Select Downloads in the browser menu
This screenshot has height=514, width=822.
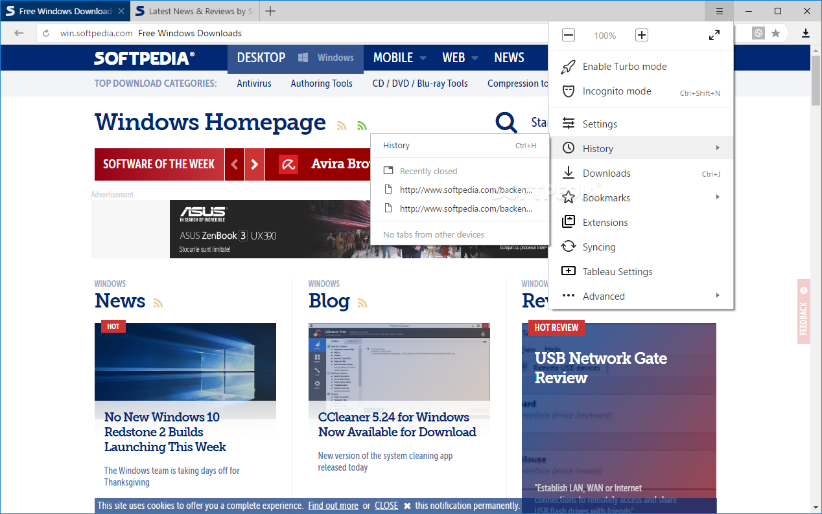(640, 173)
